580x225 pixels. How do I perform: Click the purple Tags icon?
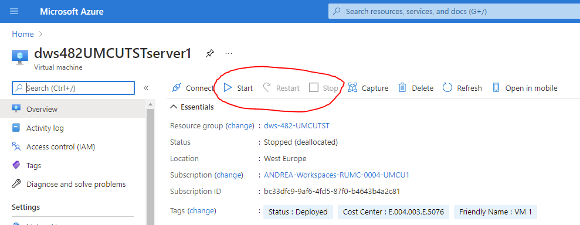pyautogui.click(x=16, y=165)
